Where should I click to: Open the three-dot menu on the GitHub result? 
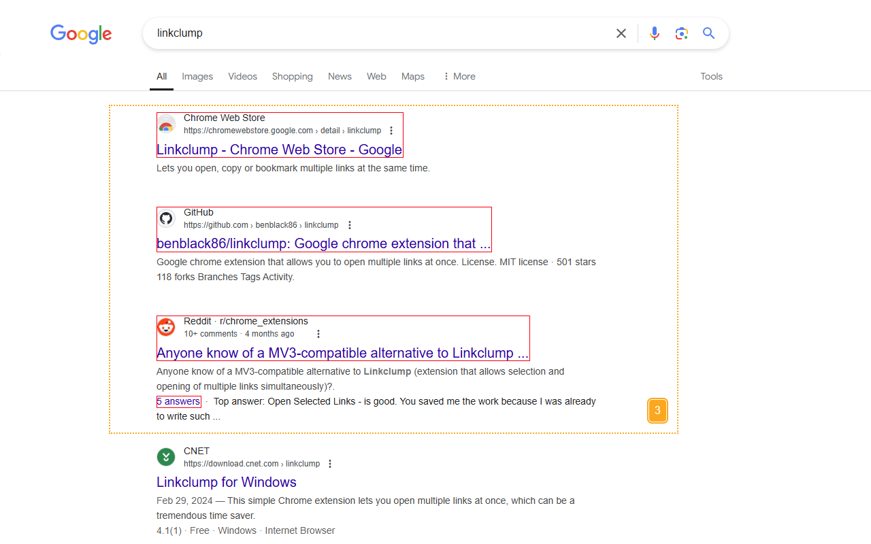point(349,224)
